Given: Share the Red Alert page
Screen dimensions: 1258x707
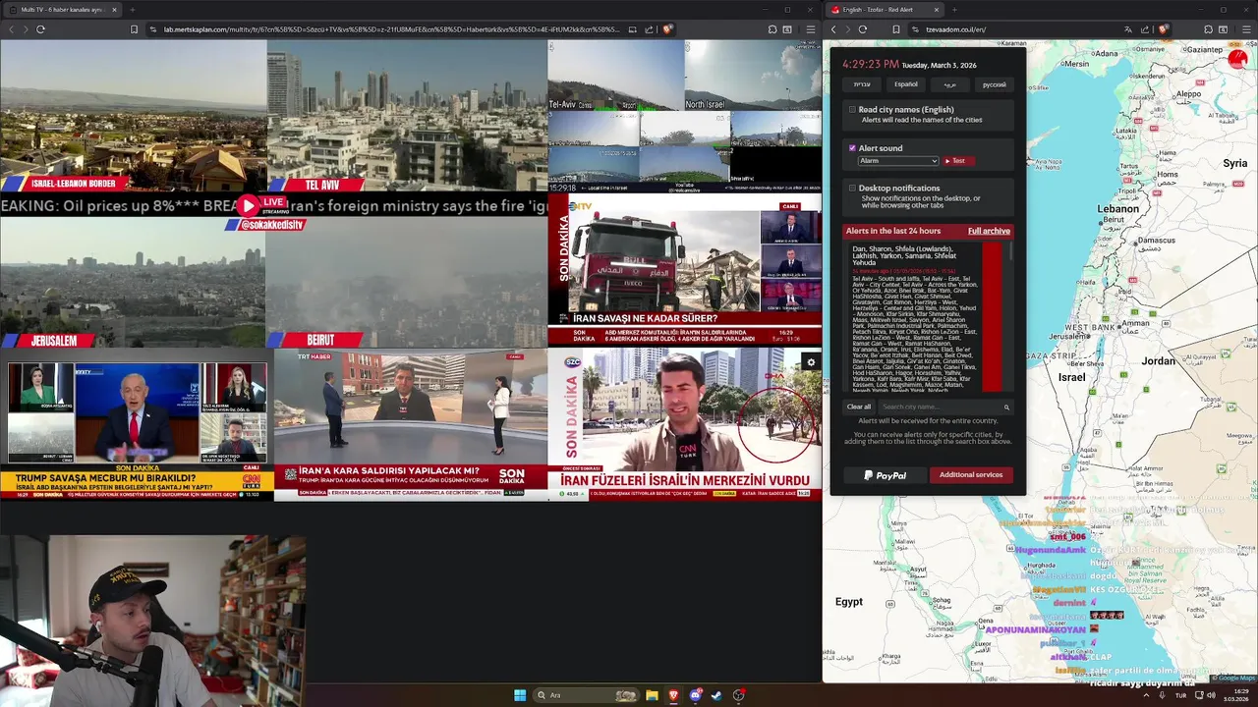Looking at the screenshot, I should [1145, 29].
